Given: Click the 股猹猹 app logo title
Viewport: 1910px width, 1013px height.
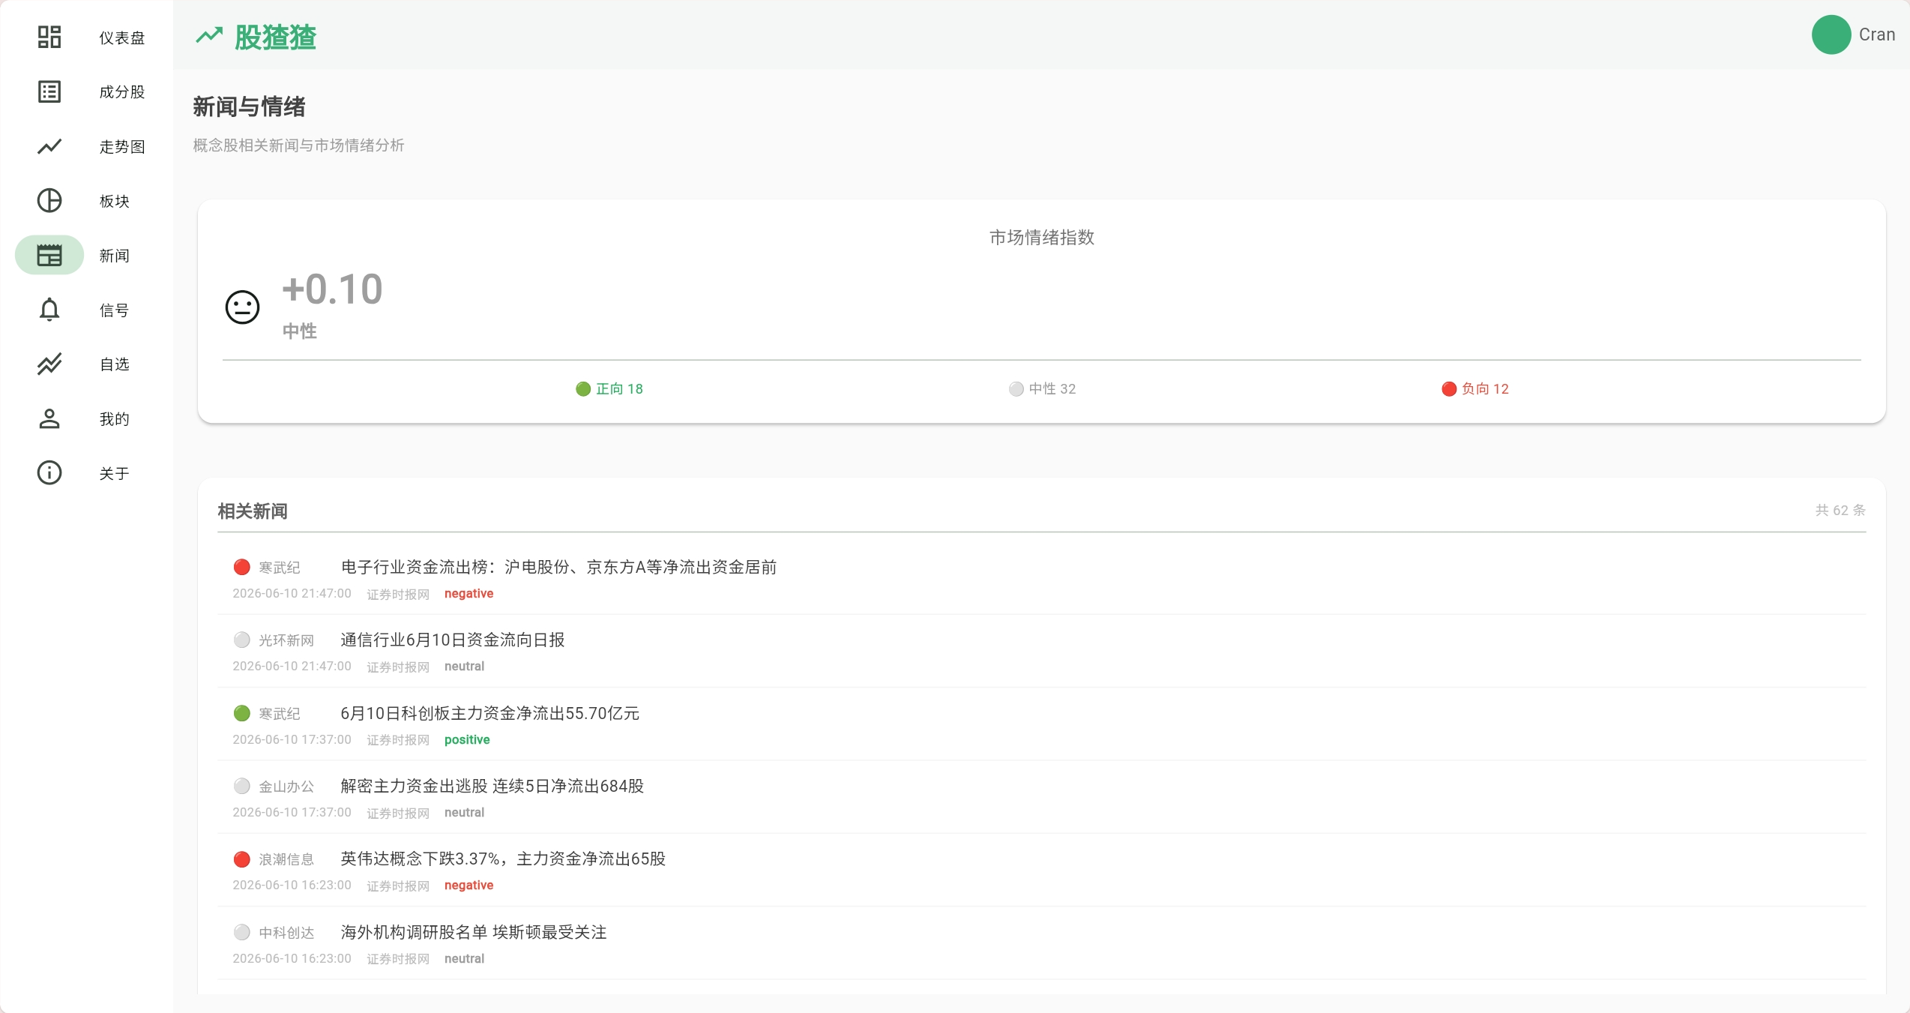Looking at the screenshot, I should 276,37.
